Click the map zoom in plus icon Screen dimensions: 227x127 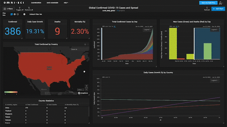pyautogui.click(x=87, y=86)
